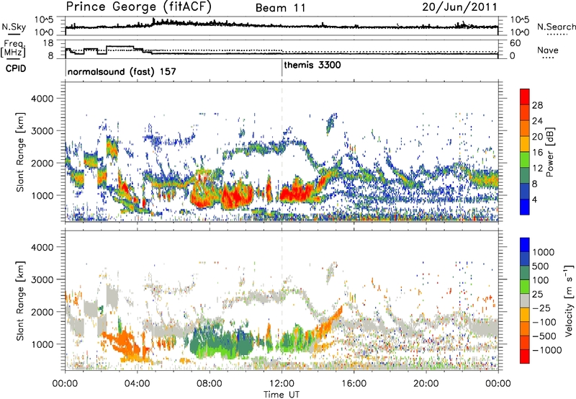The width and height of the screenshot is (576, 399).
Task: Click the '04:00' time tick label
Action: click(138, 384)
